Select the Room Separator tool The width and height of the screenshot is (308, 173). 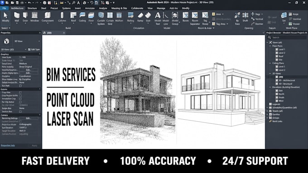coord(195,19)
